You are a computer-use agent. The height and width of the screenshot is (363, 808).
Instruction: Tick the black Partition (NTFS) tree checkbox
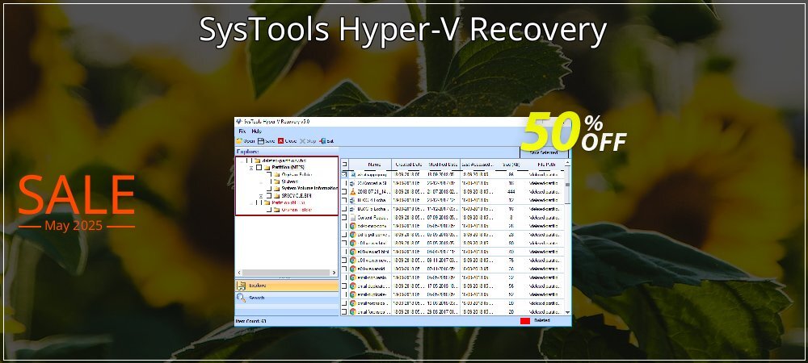pyautogui.click(x=259, y=167)
